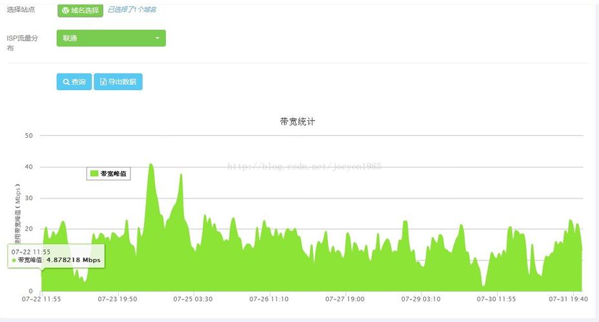This screenshot has width=599, height=322.
Task: Click the WordPress icon in domain select button
Action: [66, 10]
